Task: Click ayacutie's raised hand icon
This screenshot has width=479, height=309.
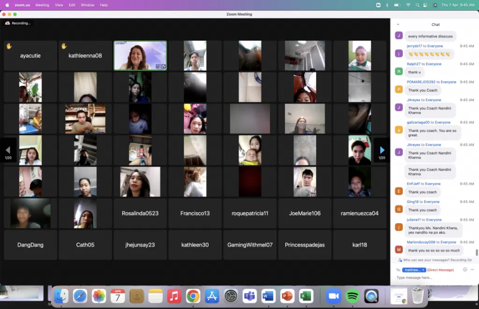Action: point(9,46)
